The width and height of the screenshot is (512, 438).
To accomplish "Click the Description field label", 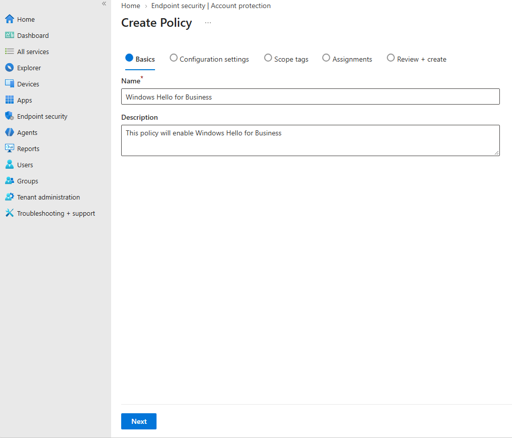I will 139,117.
